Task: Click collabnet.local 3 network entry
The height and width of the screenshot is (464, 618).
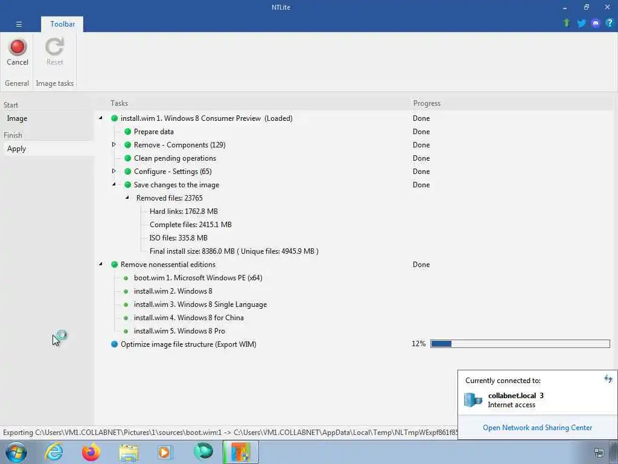Action: click(515, 400)
